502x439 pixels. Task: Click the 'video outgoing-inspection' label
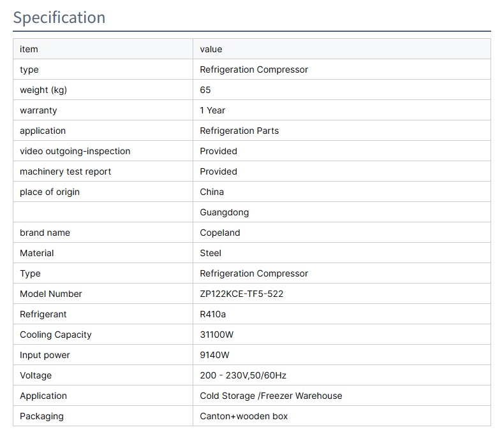[75, 151]
